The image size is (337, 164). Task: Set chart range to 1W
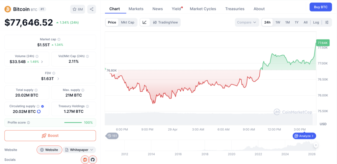coord(278,22)
